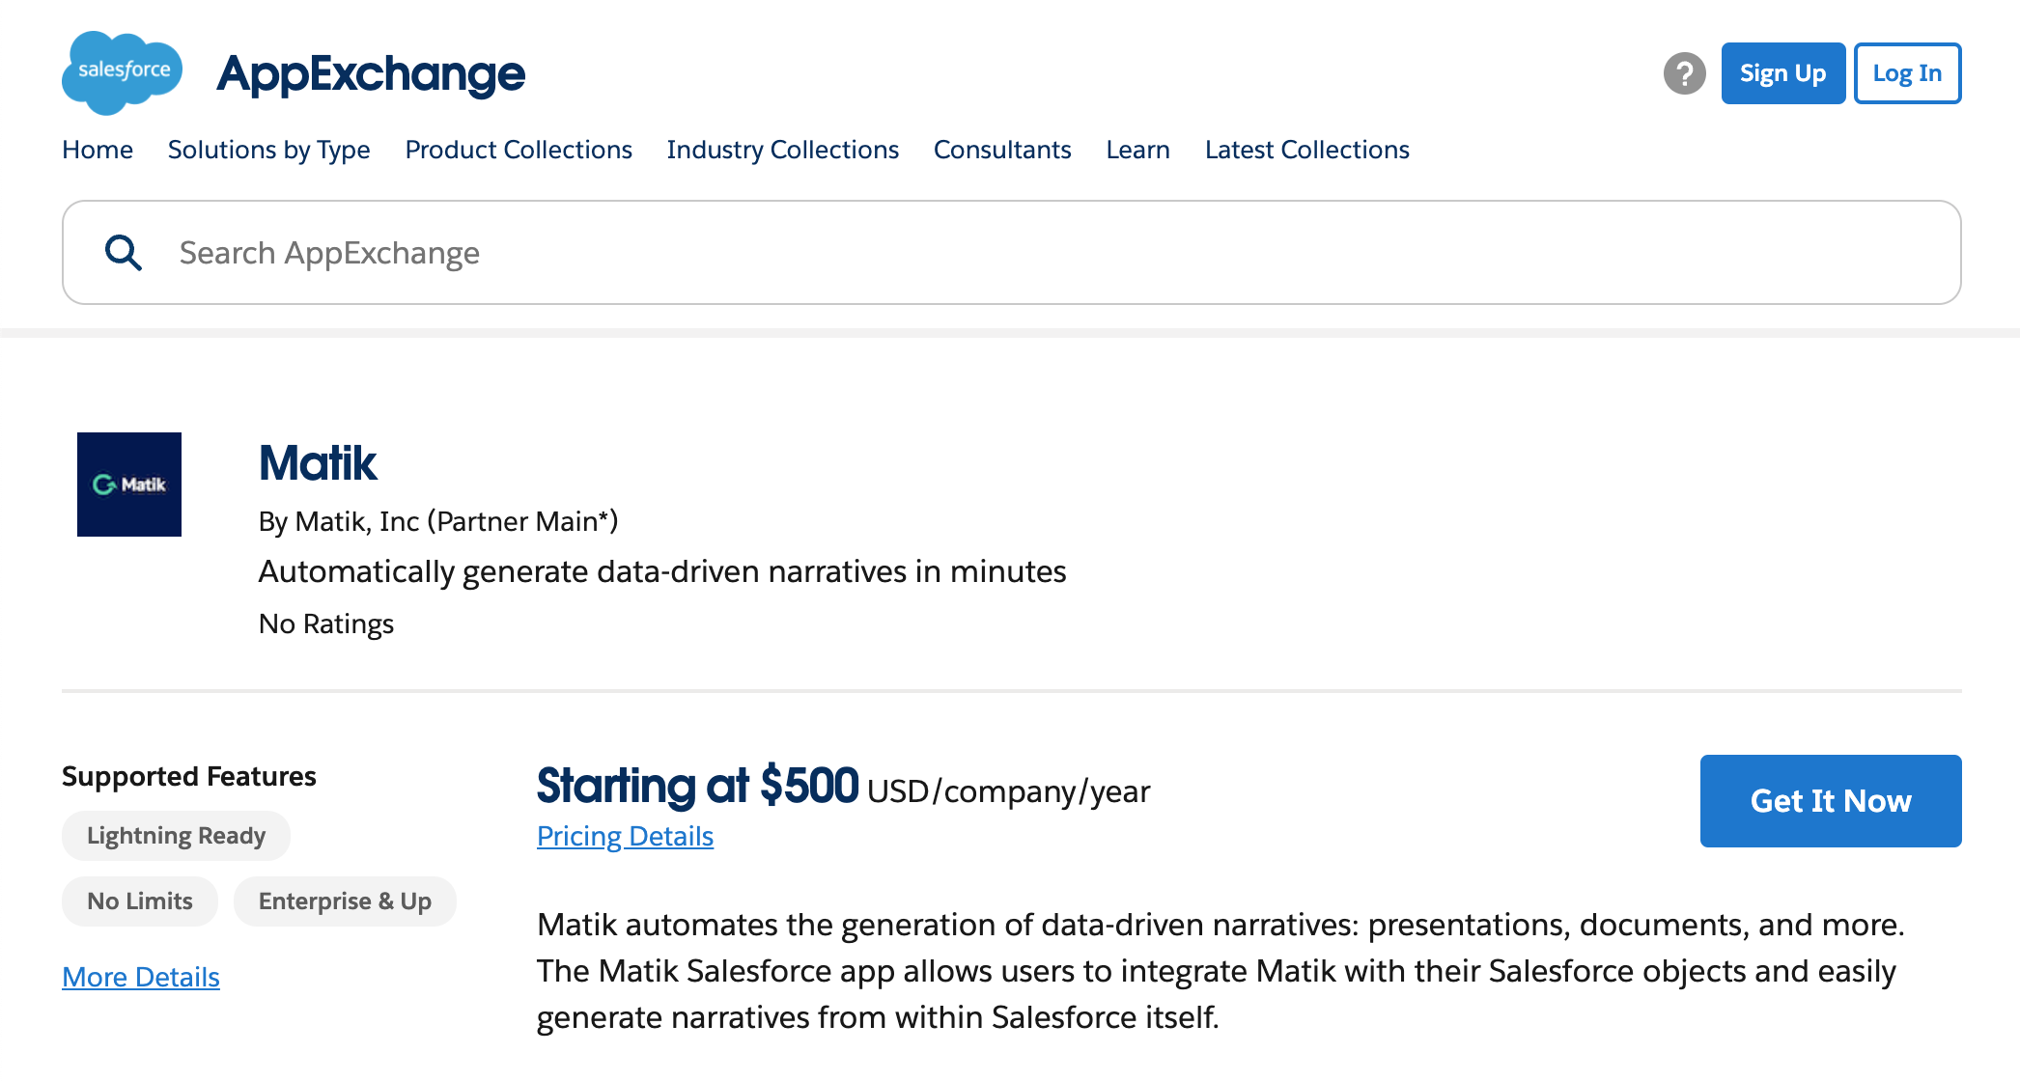Screen dimensions: 2020x1081
Task: Focus the Search AppExchange field
Action: [1012, 253]
